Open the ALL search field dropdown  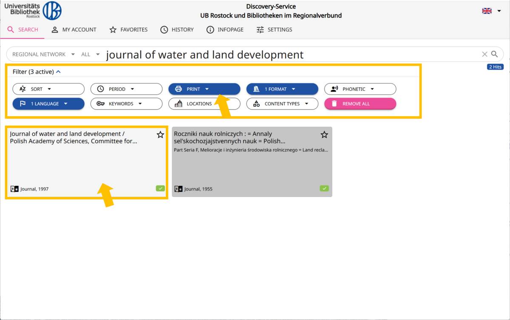(90, 54)
